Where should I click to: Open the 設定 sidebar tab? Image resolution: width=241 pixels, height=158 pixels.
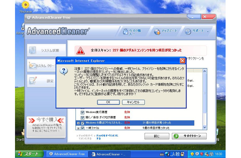point(41,81)
